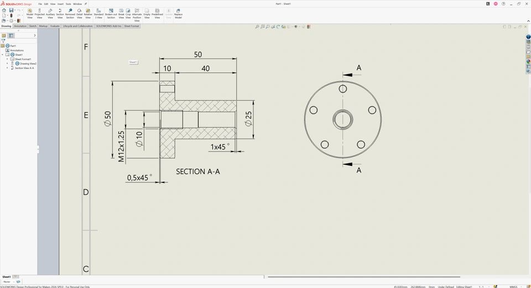
Task: Select the SECTION A-A view label
Action: click(198, 171)
